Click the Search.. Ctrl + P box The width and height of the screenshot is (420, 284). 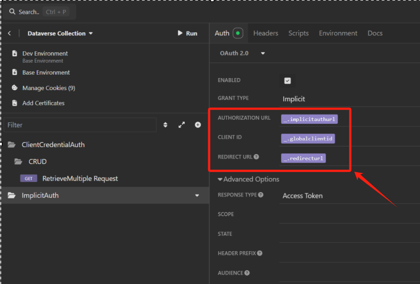coord(39,12)
